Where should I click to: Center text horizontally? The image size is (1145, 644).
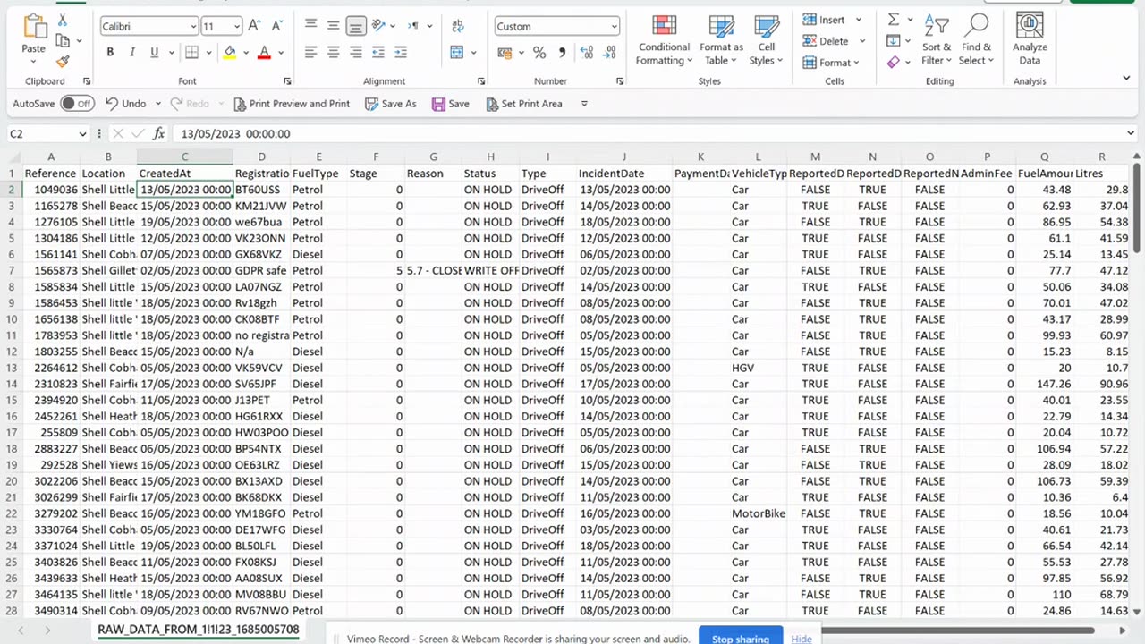pyautogui.click(x=333, y=52)
